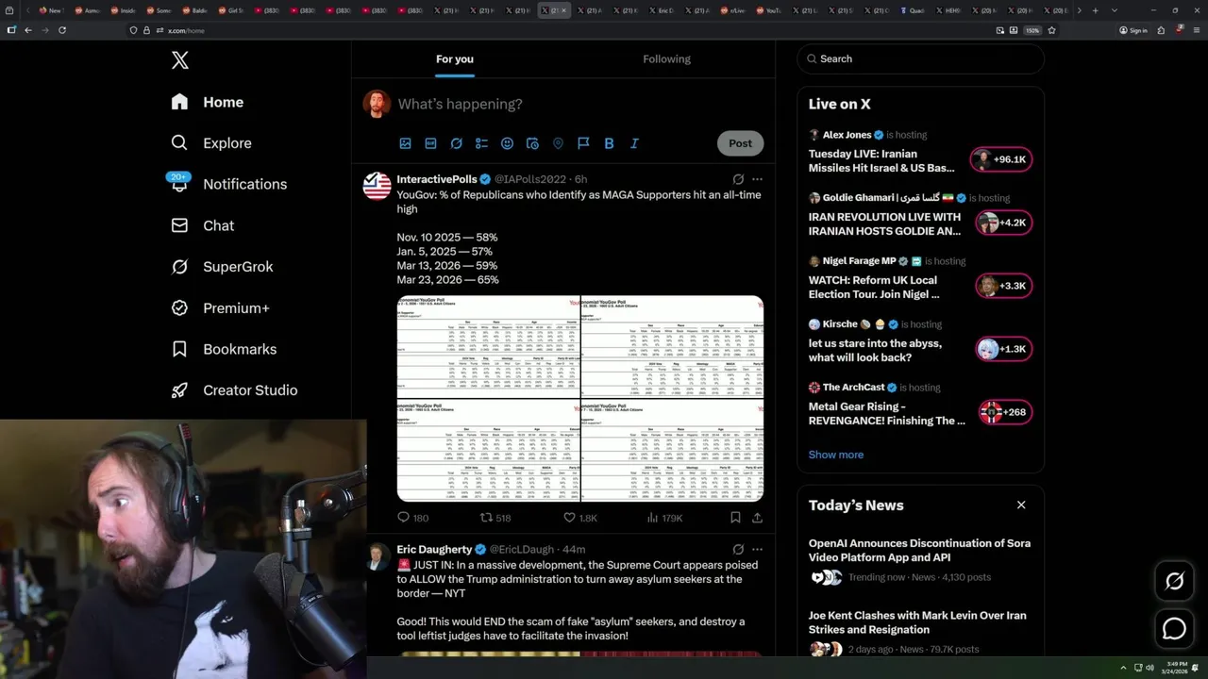Toggle italic formatting in the composer
This screenshot has width=1208, height=679.
(x=634, y=143)
